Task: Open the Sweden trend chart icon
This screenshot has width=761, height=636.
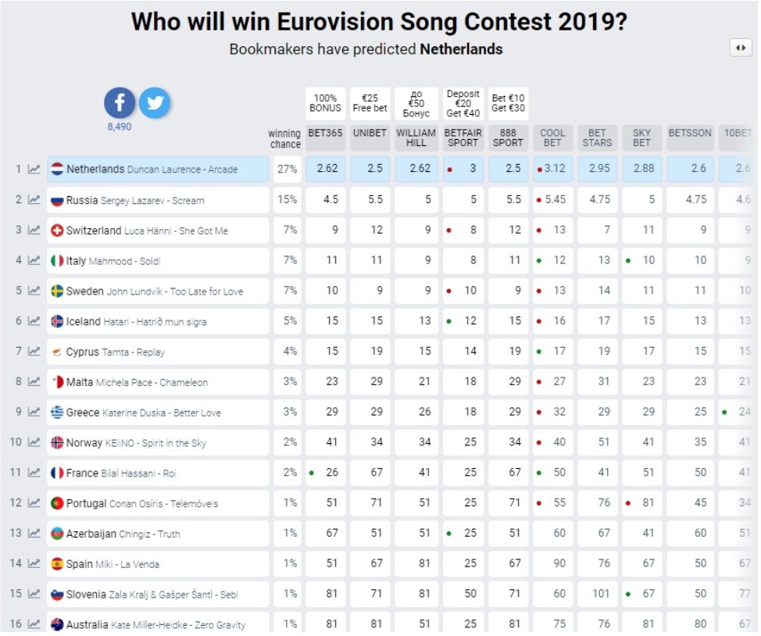Action: 34,291
